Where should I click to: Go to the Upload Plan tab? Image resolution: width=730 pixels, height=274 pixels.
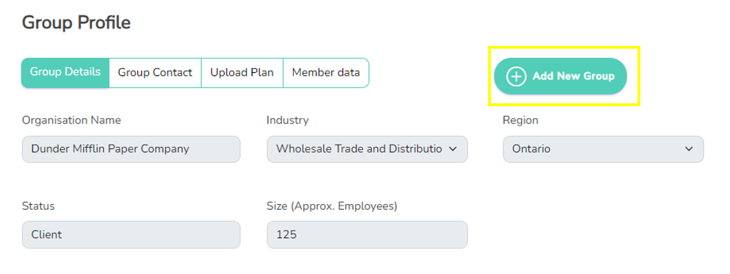pyautogui.click(x=242, y=73)
